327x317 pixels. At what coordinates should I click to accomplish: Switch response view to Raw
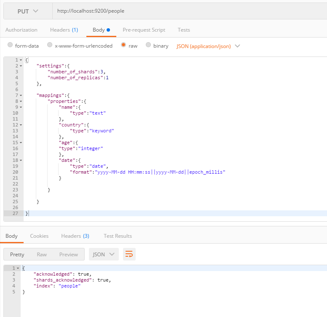point(42,254)
